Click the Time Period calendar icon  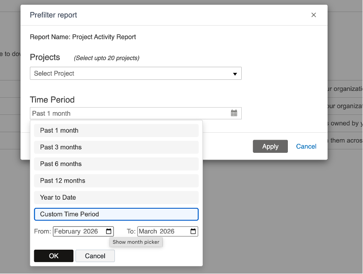(234, 113)
